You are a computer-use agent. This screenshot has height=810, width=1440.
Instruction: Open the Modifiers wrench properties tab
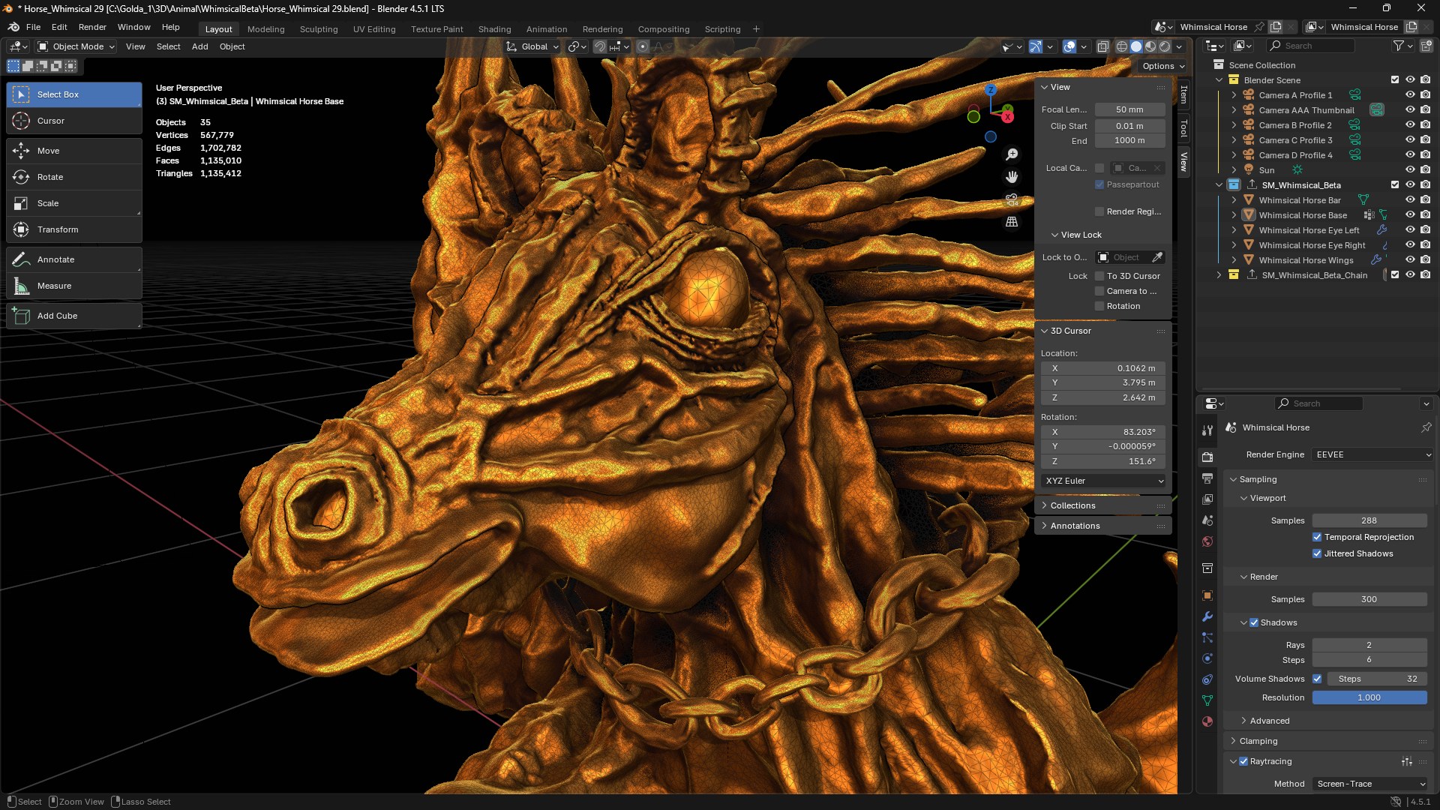point(1207,616)
